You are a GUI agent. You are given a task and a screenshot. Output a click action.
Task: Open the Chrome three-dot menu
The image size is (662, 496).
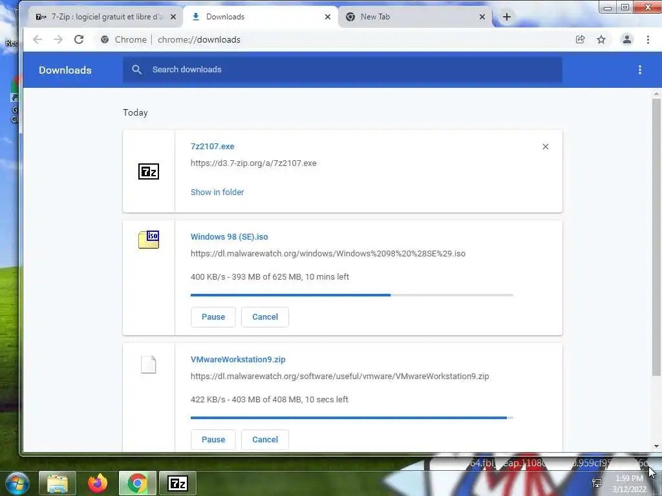(x=648, y=39)
